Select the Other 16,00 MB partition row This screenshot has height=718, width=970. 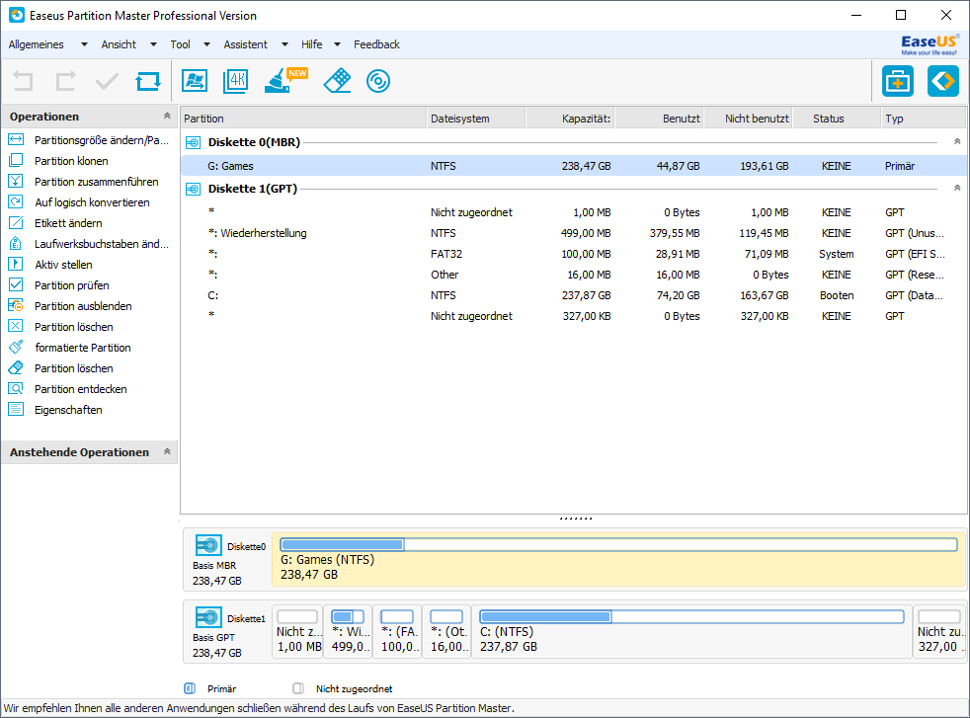click(x=574, y=275)
